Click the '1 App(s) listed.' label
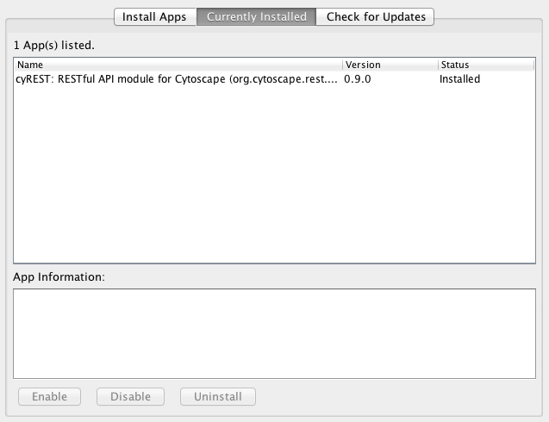This screenshot has width=549, height=422. (x=54, y=45)
